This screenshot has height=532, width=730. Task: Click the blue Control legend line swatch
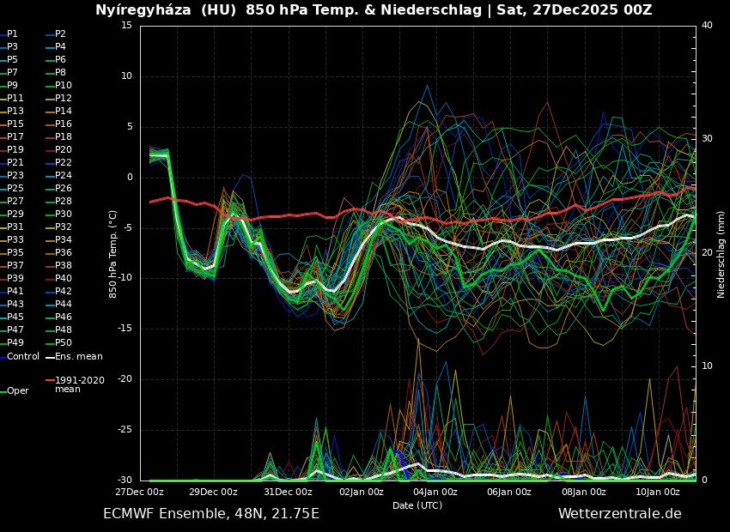[3, 357]
